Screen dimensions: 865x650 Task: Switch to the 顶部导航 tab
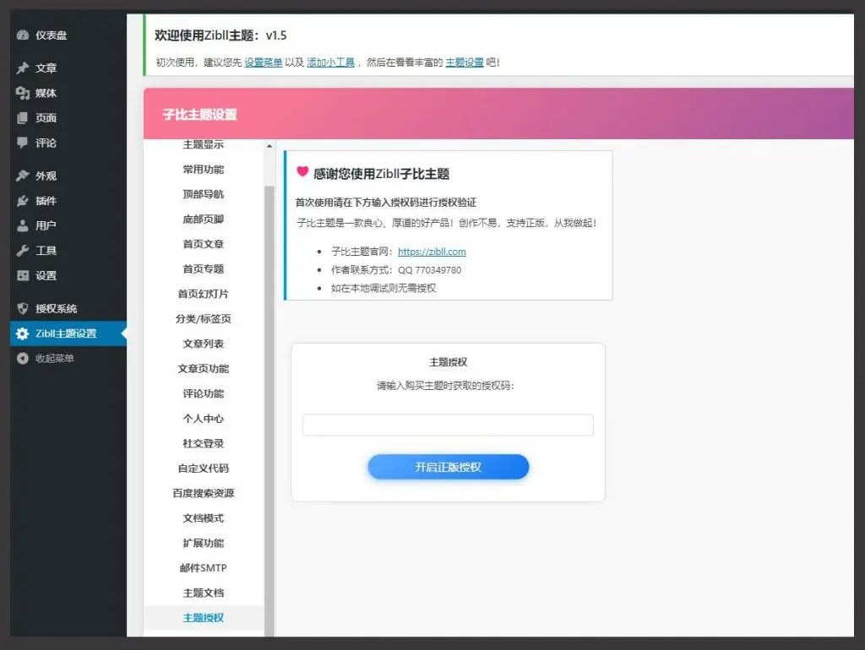204,194
